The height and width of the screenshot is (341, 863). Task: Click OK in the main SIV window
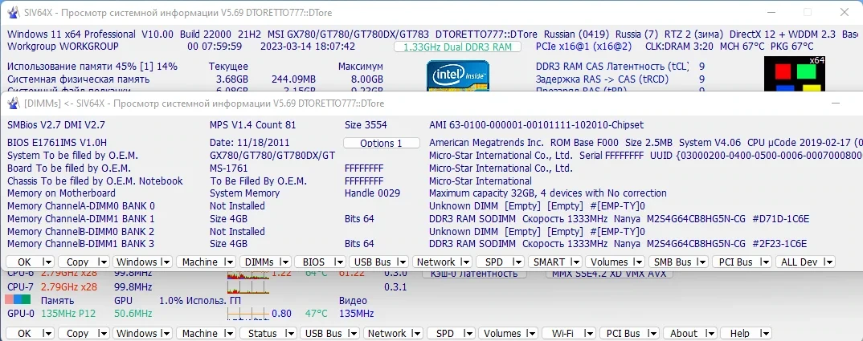[25, 333]
